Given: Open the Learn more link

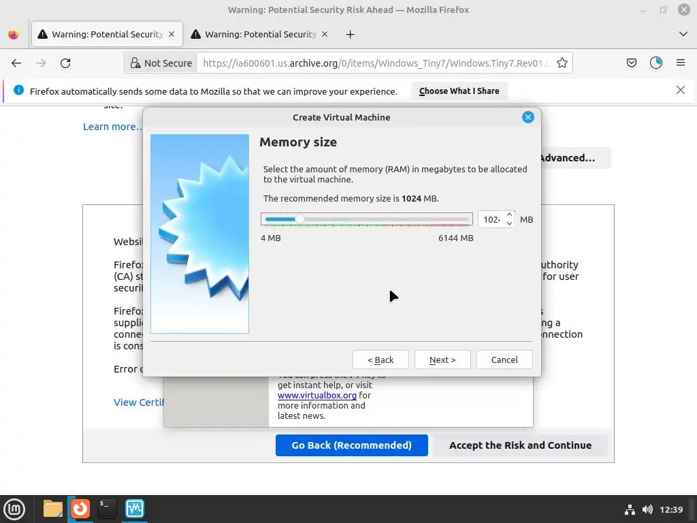Looking at the screenshot, I should 112,127.
